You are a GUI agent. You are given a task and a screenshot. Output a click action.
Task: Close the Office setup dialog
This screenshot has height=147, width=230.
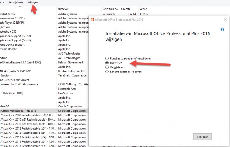coord(225,20)
